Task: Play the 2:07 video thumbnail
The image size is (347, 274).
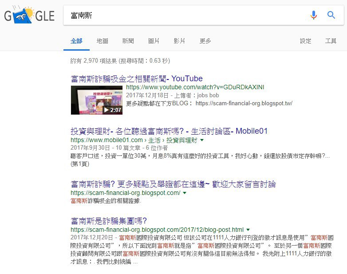Action: (x=96, y=100)
